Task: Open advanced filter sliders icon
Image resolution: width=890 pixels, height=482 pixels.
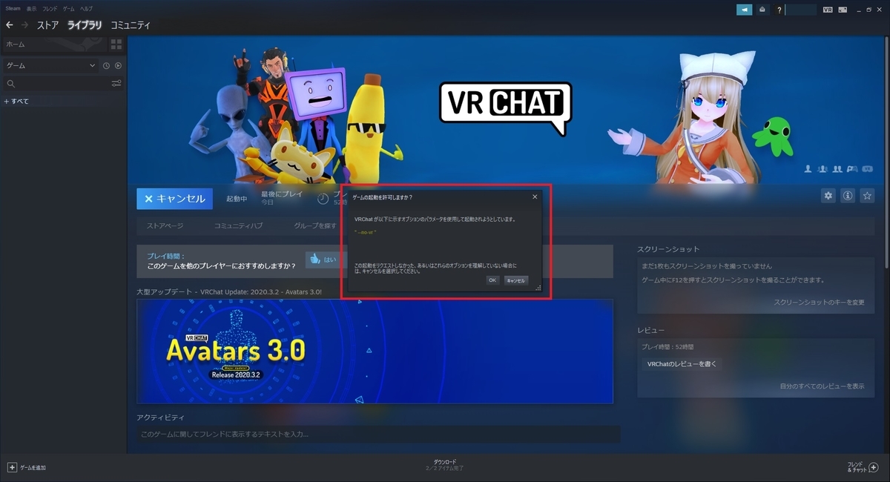Action: [116, 84]
